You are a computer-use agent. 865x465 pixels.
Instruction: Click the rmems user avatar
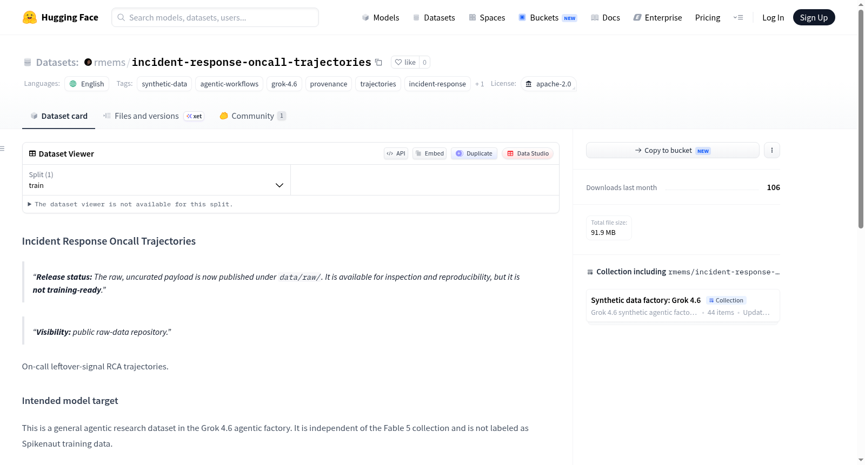click(88, 62)
